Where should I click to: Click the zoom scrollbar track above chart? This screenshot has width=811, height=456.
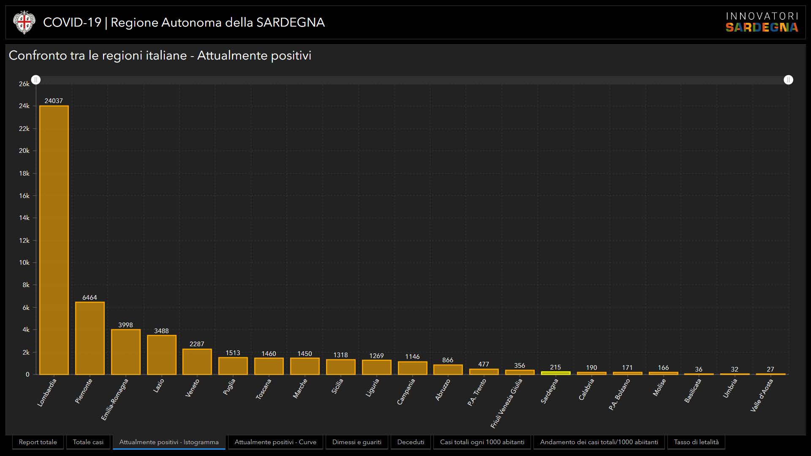click(412, 80)
